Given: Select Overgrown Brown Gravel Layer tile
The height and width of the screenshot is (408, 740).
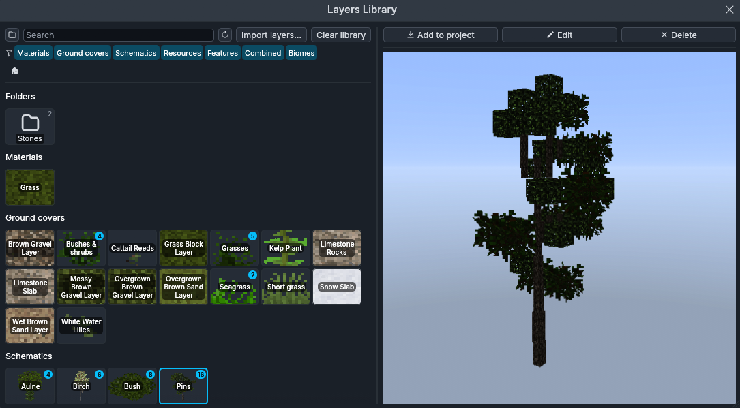Looking at the screenshot, I should coord(132,287).
